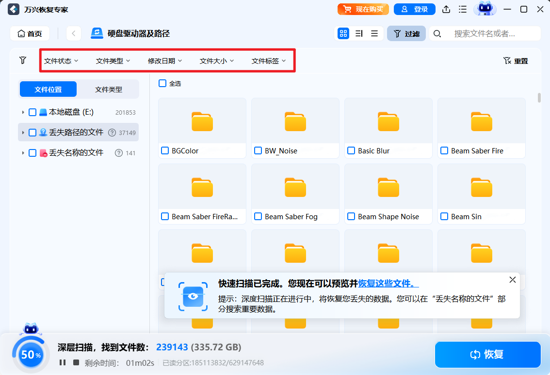Go to 首页 home page
This screenshot has width=550, height=375.
[x=30, y=33]
